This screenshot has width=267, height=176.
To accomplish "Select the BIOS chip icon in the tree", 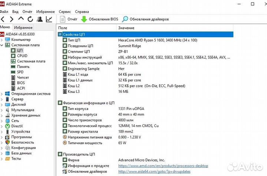I will coord(13,83).
